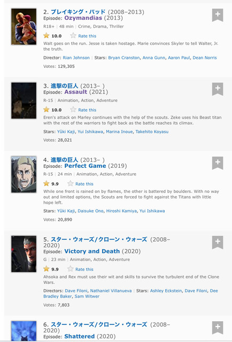
Task: Open the Victory and Death poster image
Action: (x=24, y=254)
